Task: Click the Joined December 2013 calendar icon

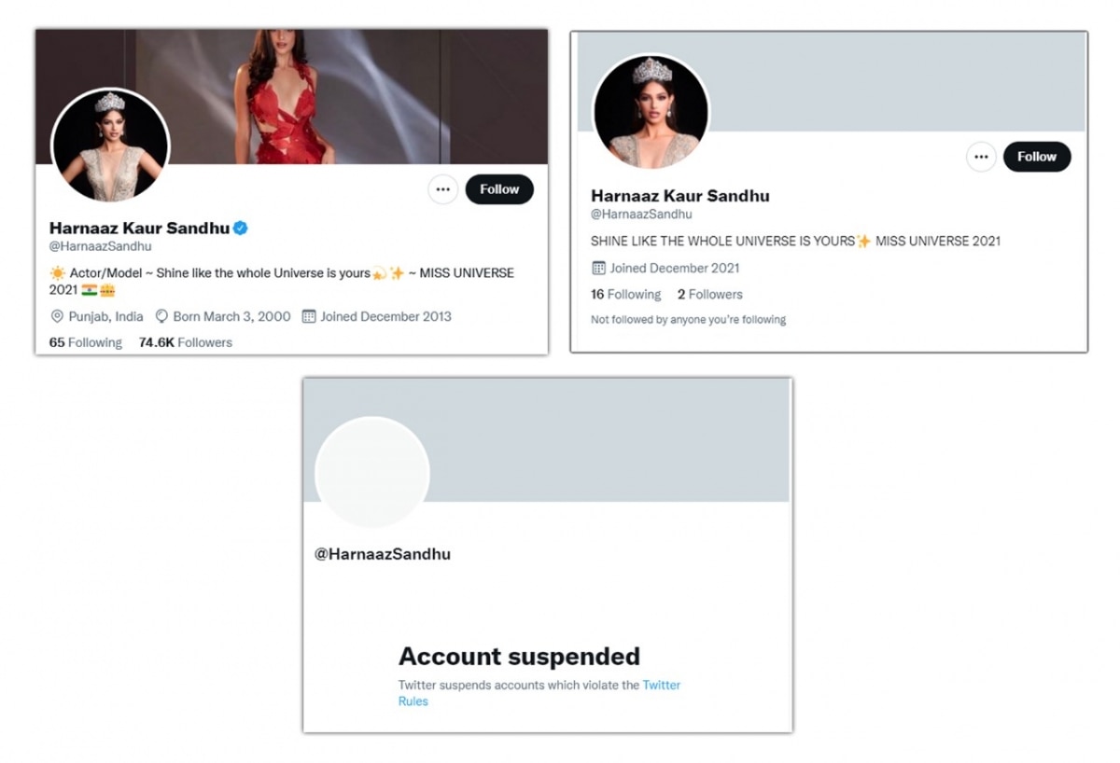Action: pyautogui.click(x=309, y=316)
